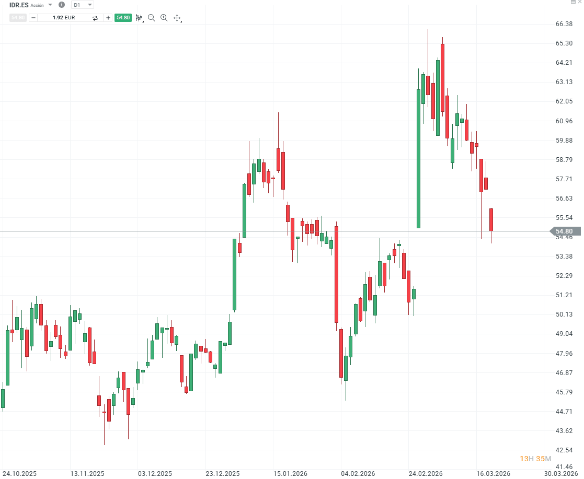Viewport: 584px width, 479px height.
Task: Click the 24.02.2026 date on time axis
Action: tap(426, 474)
